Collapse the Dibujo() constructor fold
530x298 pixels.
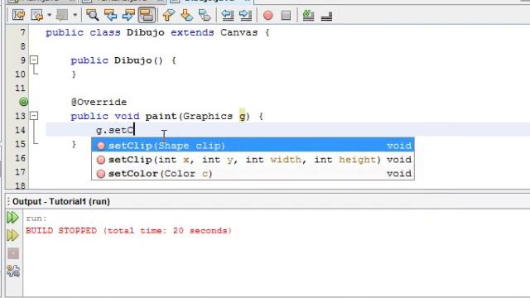pyautogui.click(x=34, y=60)
